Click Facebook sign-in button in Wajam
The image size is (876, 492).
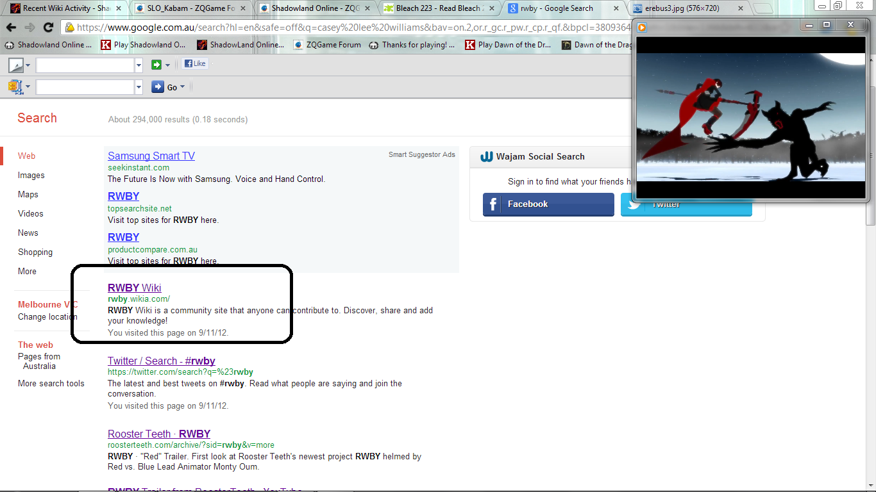pyautogui.click(x=548, y=204)
